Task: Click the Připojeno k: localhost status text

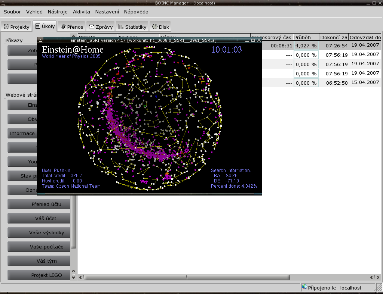Action: coord(334,288)
